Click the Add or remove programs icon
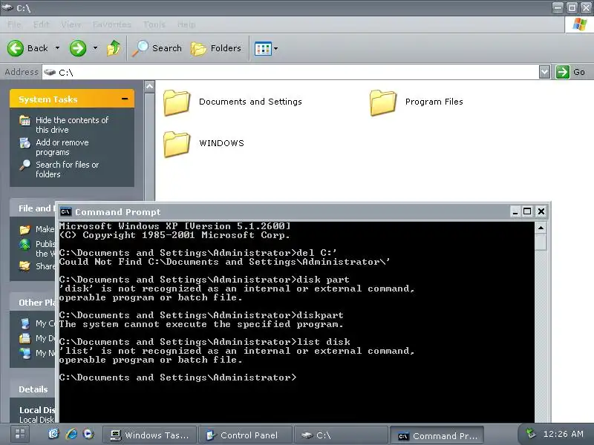594x445 pixels. pyautogui.click(x=25, y=143)
